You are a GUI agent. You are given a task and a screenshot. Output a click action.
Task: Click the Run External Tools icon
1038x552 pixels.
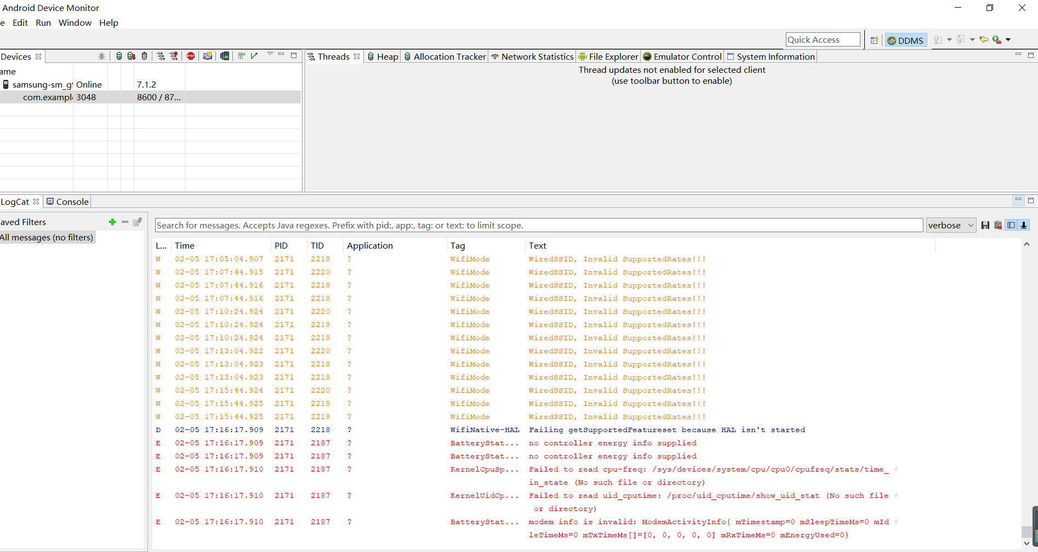pyautogui.click(x=997, y=39)
